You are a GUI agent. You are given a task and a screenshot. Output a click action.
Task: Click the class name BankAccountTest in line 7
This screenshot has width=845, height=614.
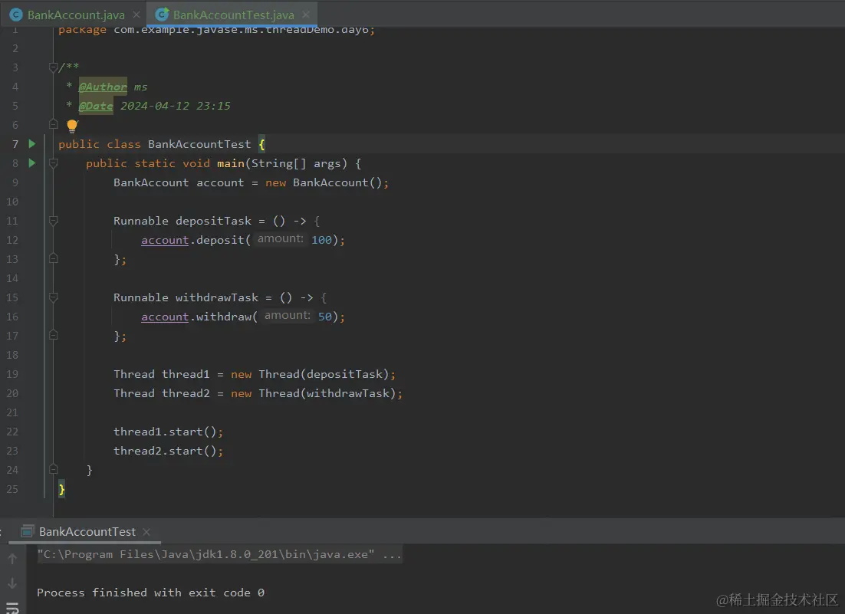click(199, 144)
